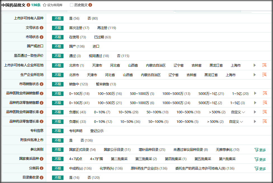Click search-list icon in 品种药店零售增长率 row
The width and height of the screenshot is (273, 183).
[x=264, y=121]
